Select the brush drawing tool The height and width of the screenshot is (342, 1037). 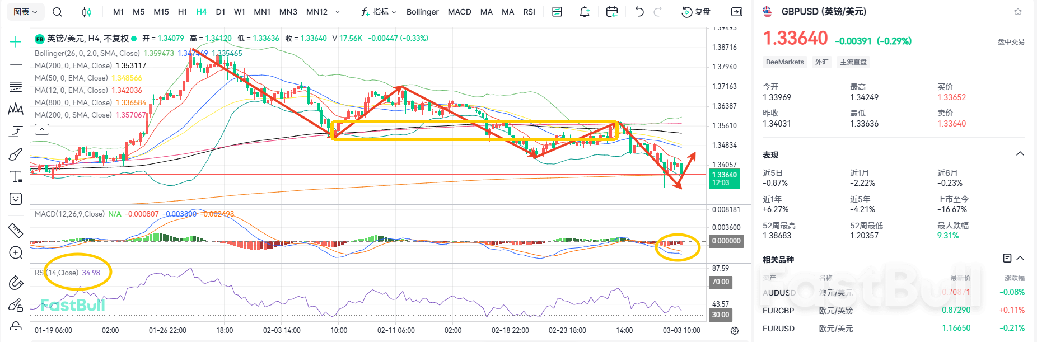point(16,154)
